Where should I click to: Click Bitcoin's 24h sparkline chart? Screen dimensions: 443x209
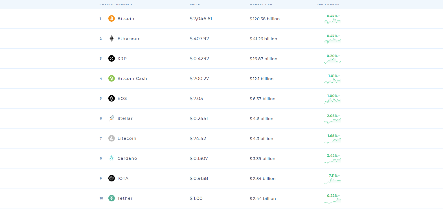tap(332, 21)
